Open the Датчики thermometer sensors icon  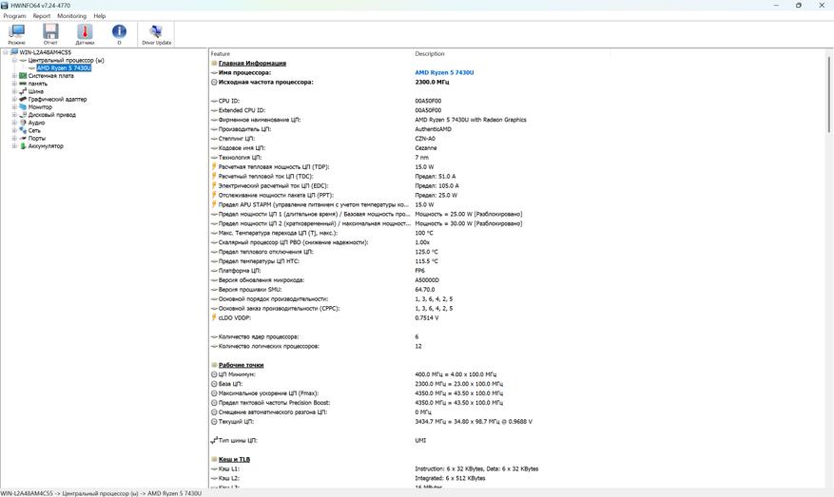[x=85, y=34]
